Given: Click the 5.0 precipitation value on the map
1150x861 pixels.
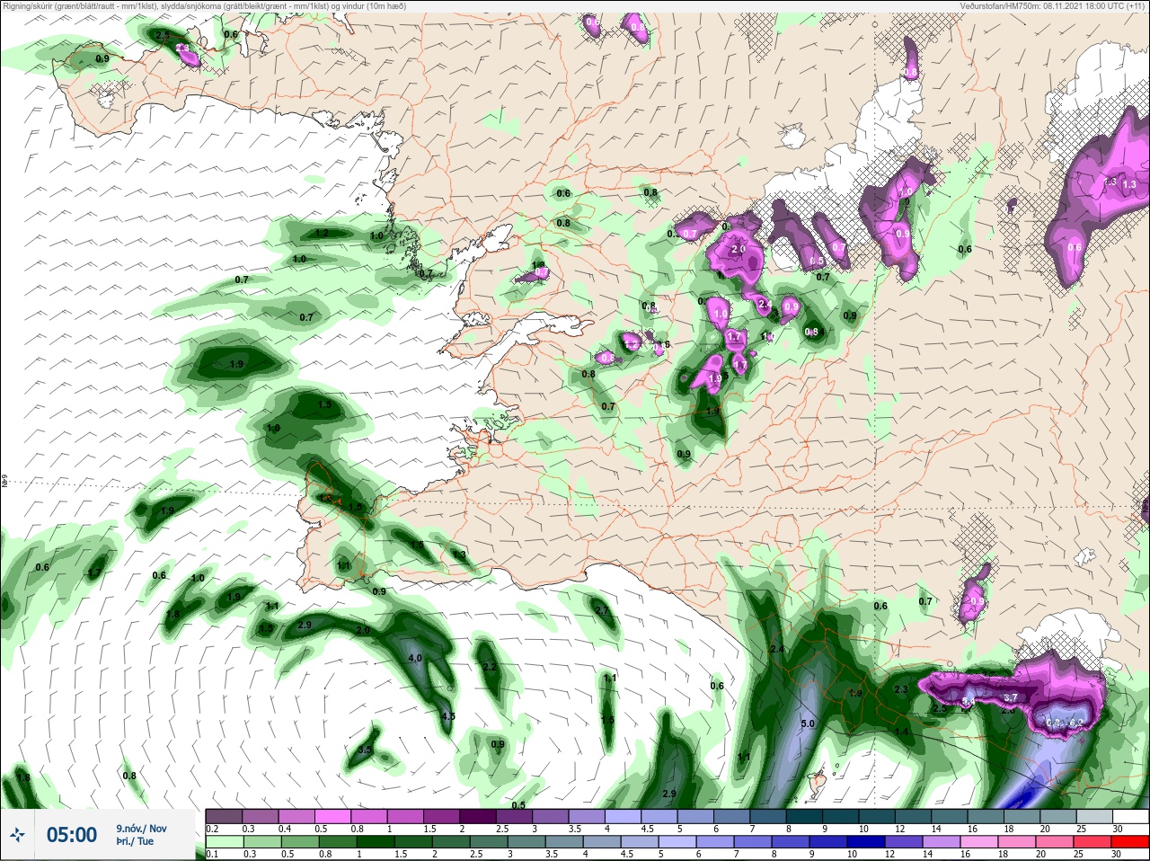Looking at the screenshot, I should (808, 723).
